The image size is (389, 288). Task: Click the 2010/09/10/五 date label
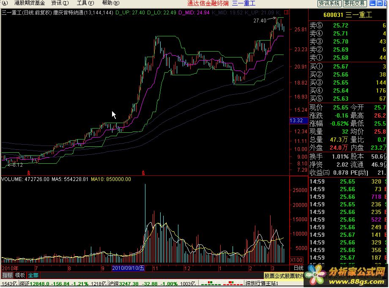coord(128,268)
